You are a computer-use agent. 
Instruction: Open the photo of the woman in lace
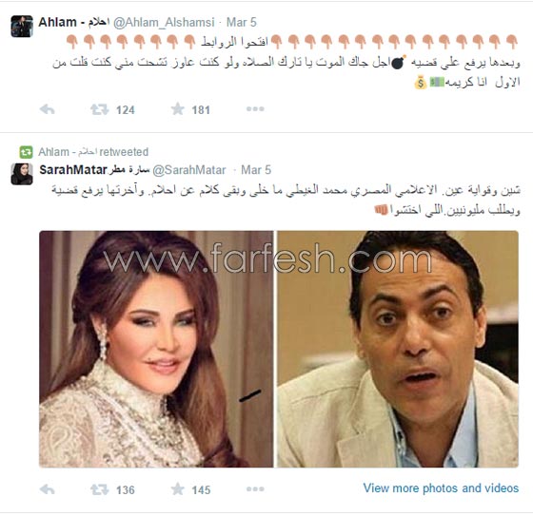(x=156, y=349)
